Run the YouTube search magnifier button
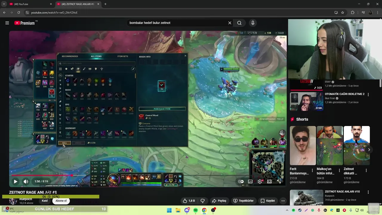 coord(239,23)
